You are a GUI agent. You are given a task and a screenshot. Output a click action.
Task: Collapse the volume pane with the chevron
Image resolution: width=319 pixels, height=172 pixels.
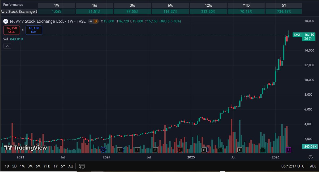click(x=7, y=46)
